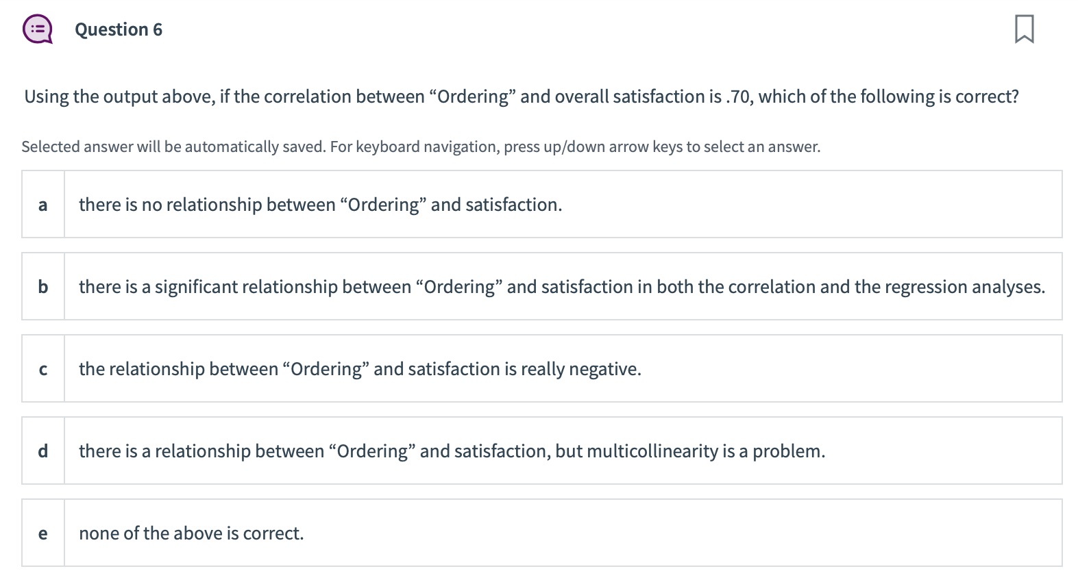Screen dimensions: 1078x571
Task: Click the letter label d
Action: pos(43,451)
